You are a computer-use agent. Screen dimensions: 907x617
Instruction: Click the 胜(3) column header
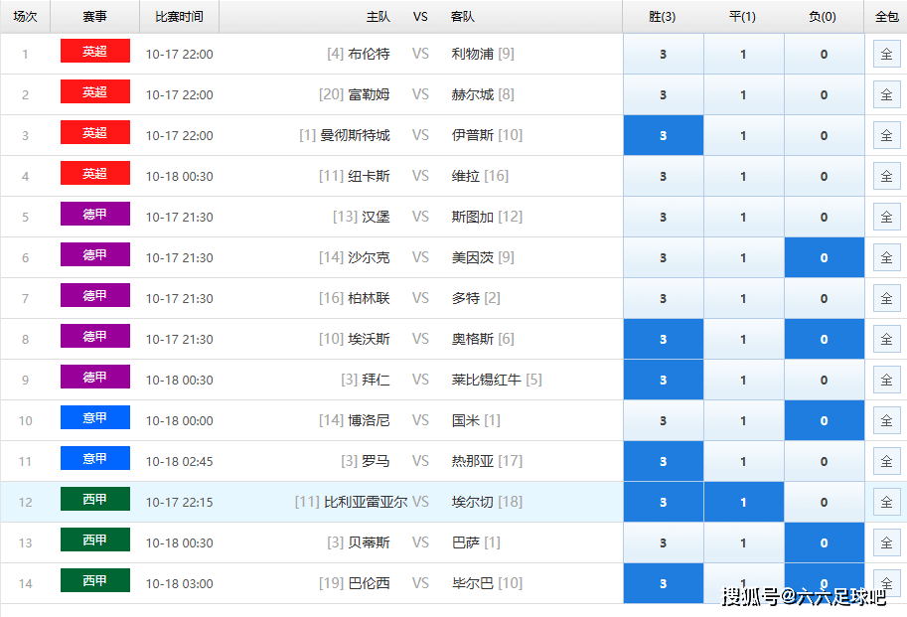(x=663, y=16)
